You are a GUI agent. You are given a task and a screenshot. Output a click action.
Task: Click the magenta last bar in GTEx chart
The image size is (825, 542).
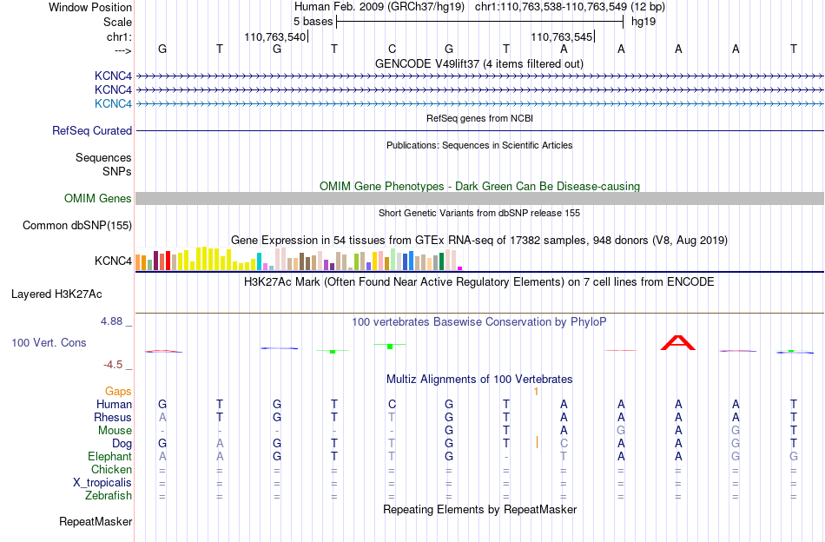tap(460, 268)
